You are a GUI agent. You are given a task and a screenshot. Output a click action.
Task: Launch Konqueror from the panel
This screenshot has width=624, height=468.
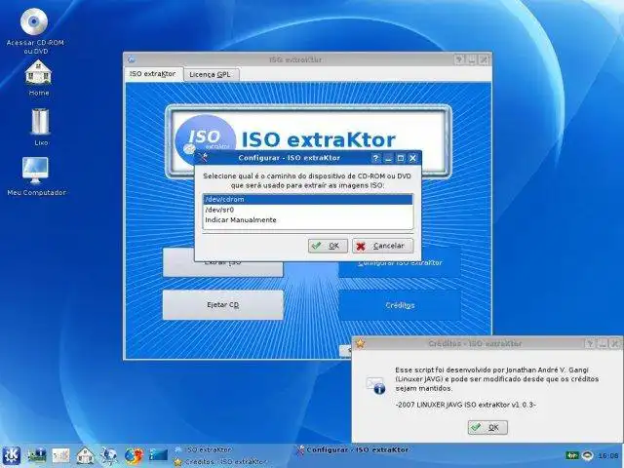tap(109, 456)
